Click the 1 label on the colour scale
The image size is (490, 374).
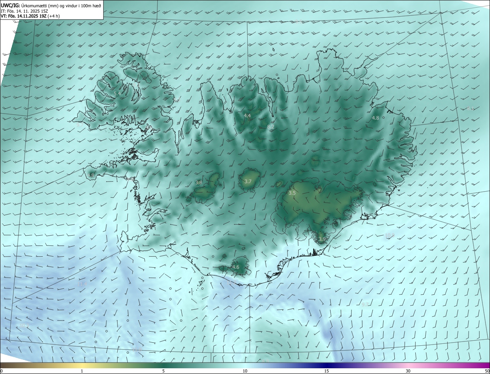[82, 371]
